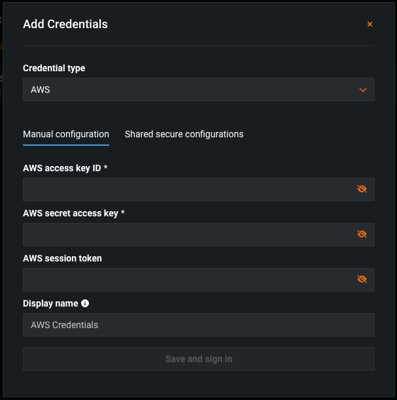Open the Credential type AWS combo box

(190, 90)
